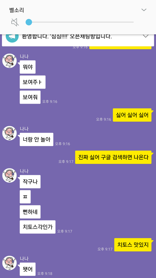Tap the 나나 name above 뭐야
The image size is (156, 278).
24,57
